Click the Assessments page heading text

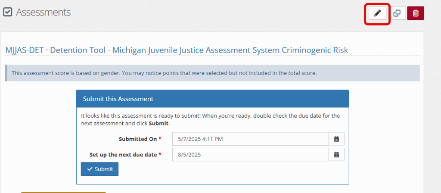point(43,12)
